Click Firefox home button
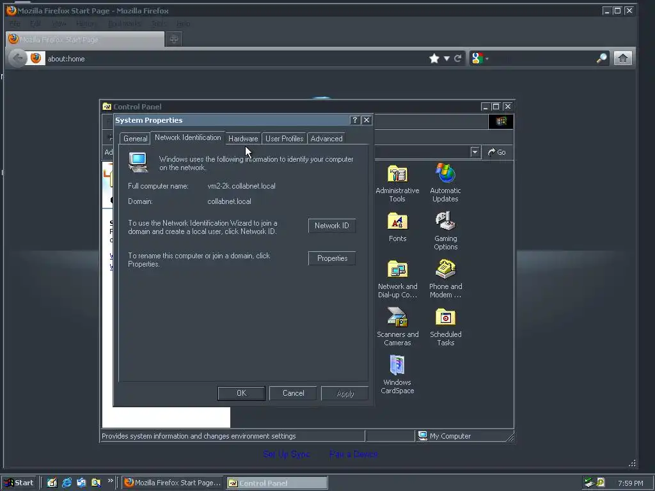655x491 pixels. pyautogui.click(x=622, y=58)
